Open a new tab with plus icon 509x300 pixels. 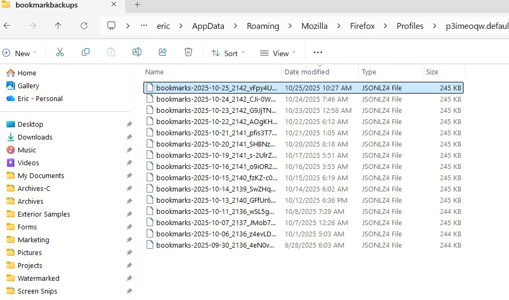click(x=137, y=5)
